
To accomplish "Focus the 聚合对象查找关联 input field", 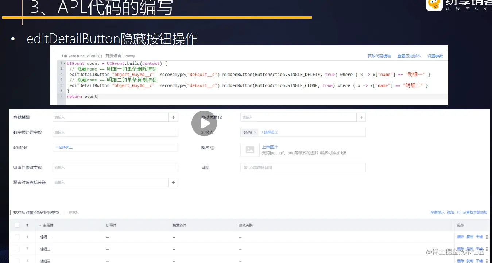I will [111, 182].
